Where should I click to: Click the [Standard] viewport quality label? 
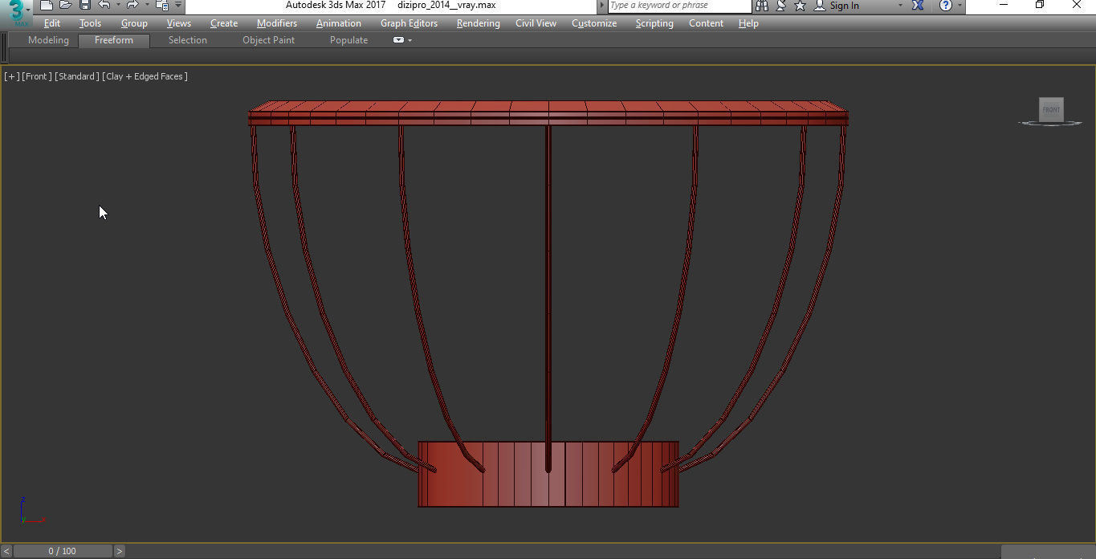click(77, 76)
